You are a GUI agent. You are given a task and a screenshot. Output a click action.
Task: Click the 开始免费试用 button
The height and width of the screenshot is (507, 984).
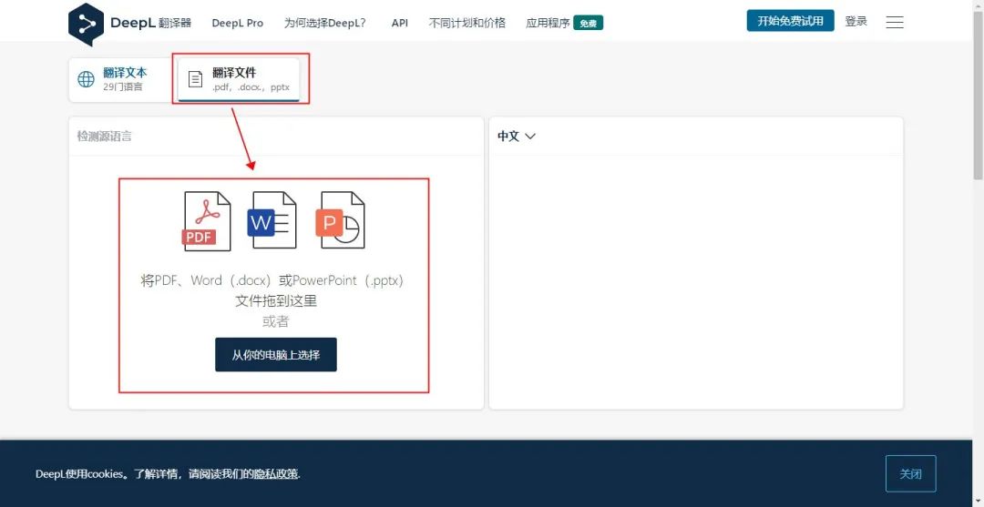[x=790, y=21]
